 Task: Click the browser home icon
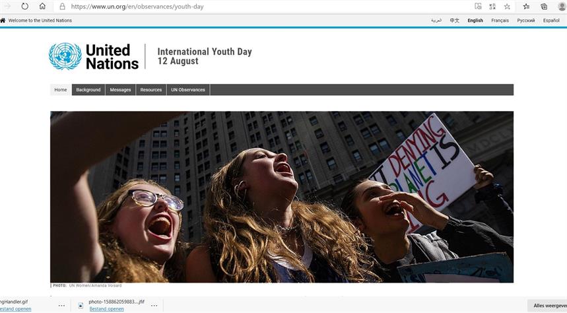[x=42, y=6]
